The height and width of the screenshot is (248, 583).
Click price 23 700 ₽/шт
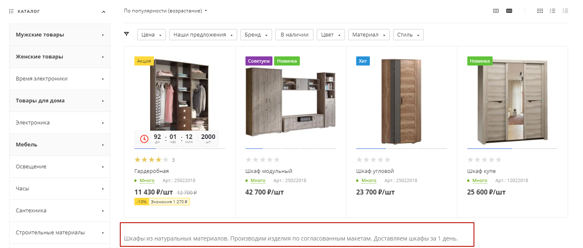click(x=375, y=192)
